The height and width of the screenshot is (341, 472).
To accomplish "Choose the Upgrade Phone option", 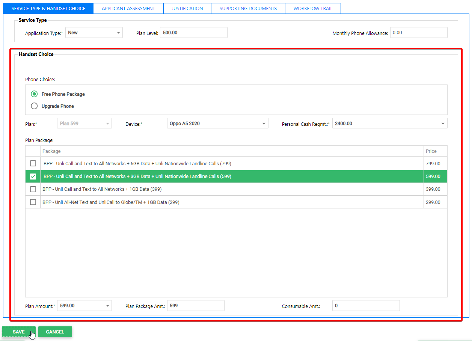I will pyautogui.click(x=35, y=106).
